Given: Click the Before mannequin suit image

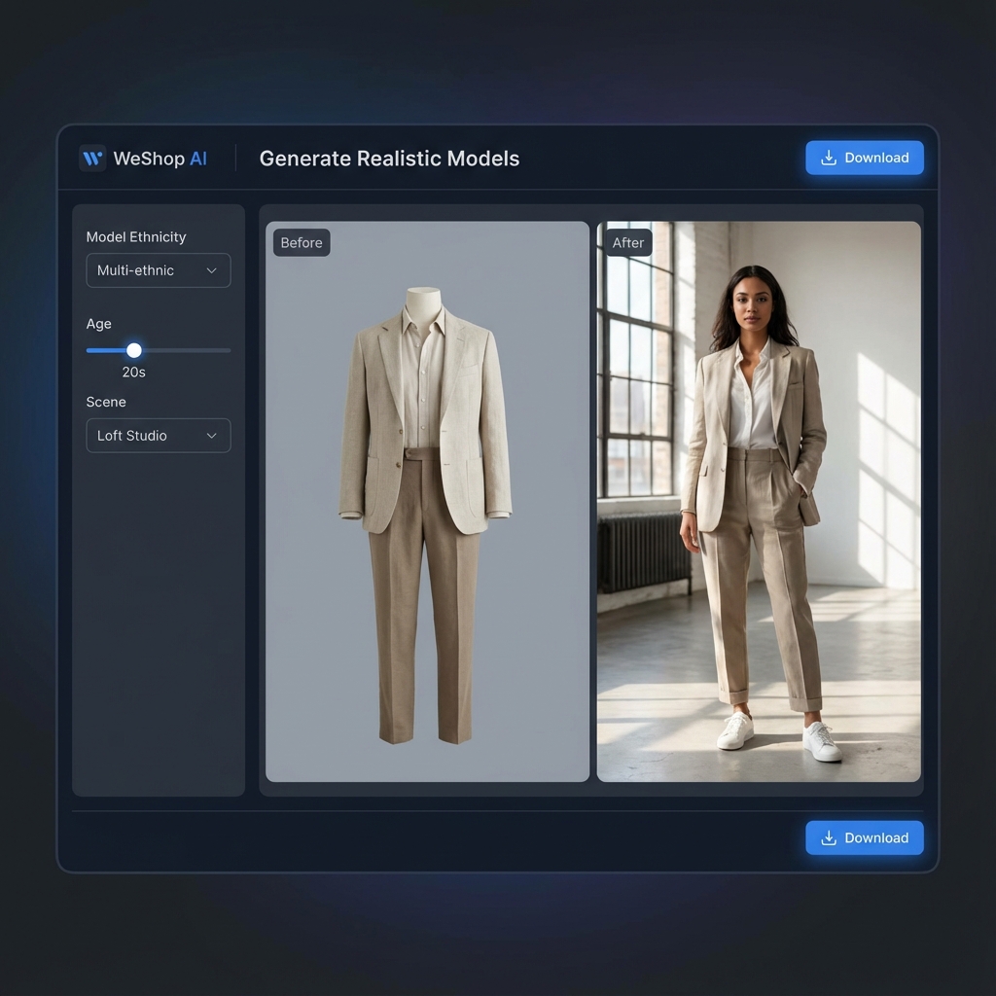Looking at the screenshot, I should point(426,506).
